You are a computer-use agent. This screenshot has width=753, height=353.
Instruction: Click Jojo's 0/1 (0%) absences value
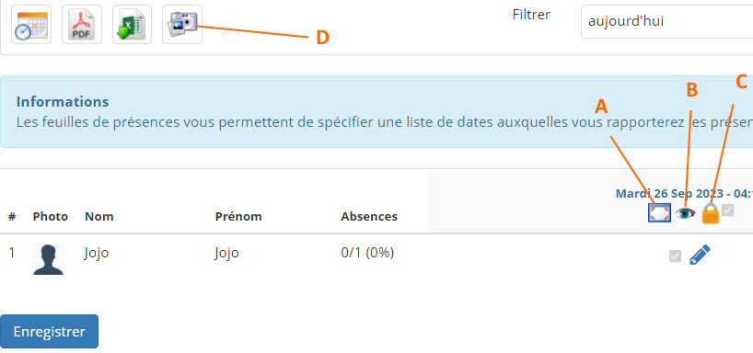pyautogui.click(x=367, y=252)
